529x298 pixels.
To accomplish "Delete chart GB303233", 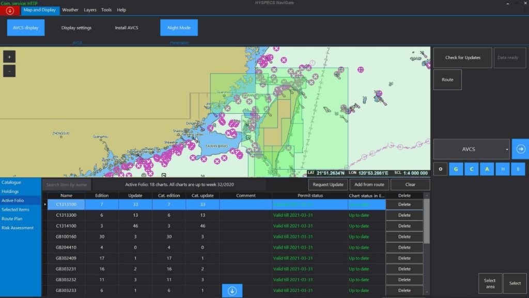I will point(404,291).
